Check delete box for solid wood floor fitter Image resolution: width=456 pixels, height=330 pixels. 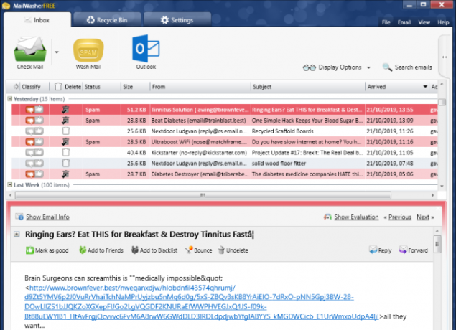click(x=66, y=164)
